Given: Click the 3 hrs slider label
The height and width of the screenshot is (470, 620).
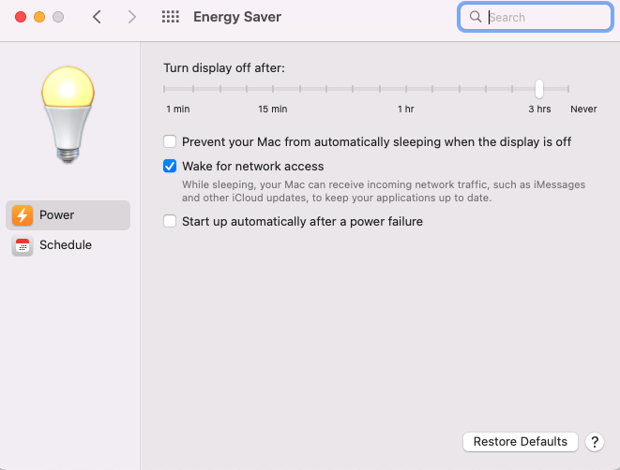Looking at the screenshot, I should 539,109.
